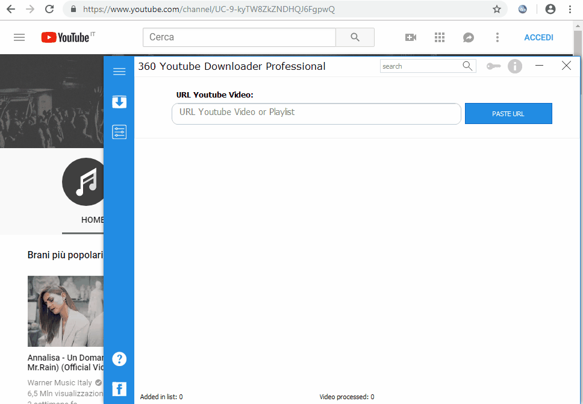Reload the browser page
Screen dimensions: 583x404
[49, 9]
